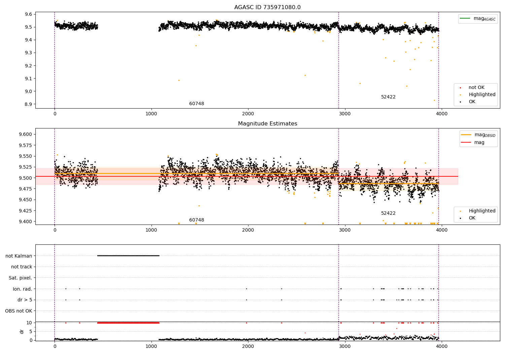505x354 pixels.
Task: Select the "not OK" legend entry in top plot
Action: pyautogui.click(x=476, y=88)
